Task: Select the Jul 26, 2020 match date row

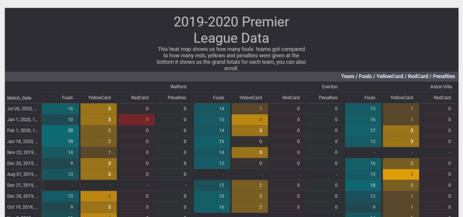Action: coord(23,109)
